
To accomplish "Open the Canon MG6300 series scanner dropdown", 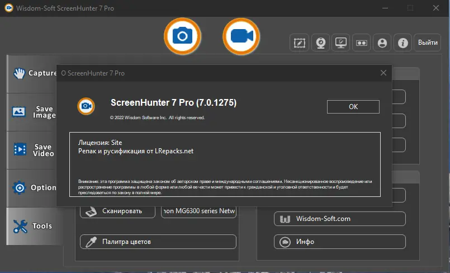I will click(x=198, y=211).
